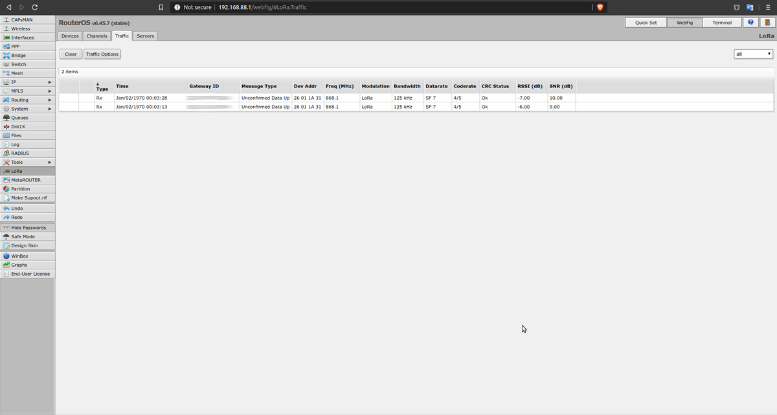
Task: Open the Wireless menu item
Action: (28, 28)
